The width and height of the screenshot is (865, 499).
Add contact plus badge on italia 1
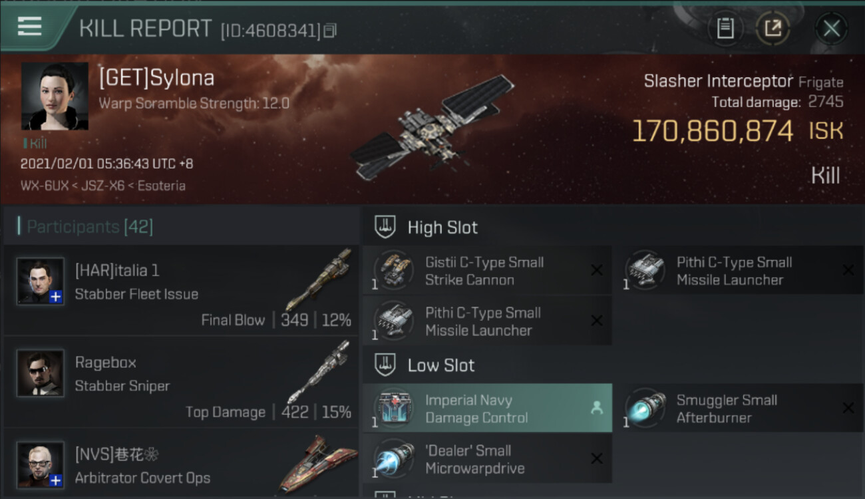click(56, 297)
